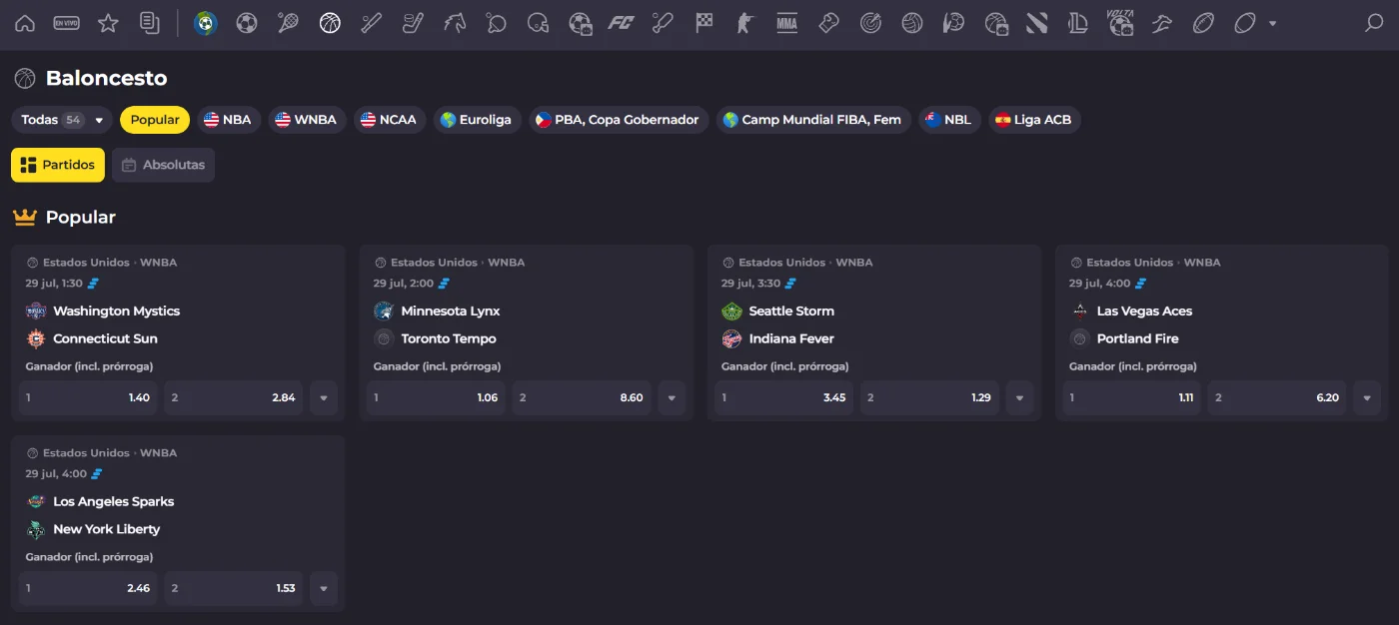Select the volleyball sport icon
This screenshot has height=625, width=1399.
911,23
